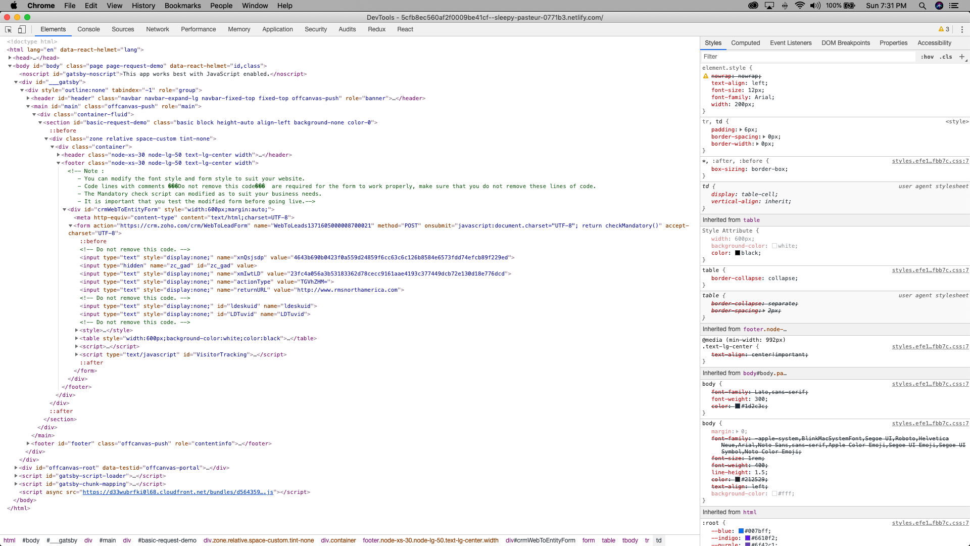Screen dimensions: 970x546
Task: Switch to the Console panel tab
Action: 88,29
